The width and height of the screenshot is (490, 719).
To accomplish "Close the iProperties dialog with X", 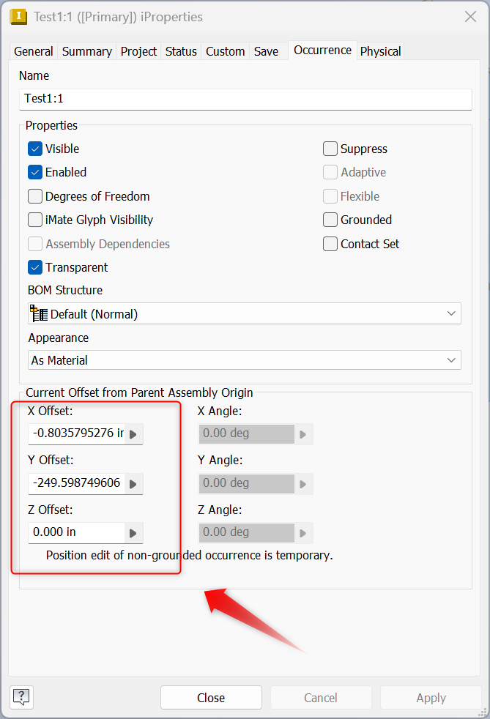I will pos(470,17).
